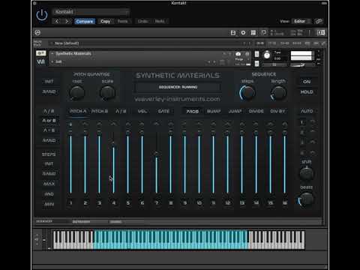The width and height of the screenshot is (360, 270).
Task: Click the A or B button
Action: [49, 121]
